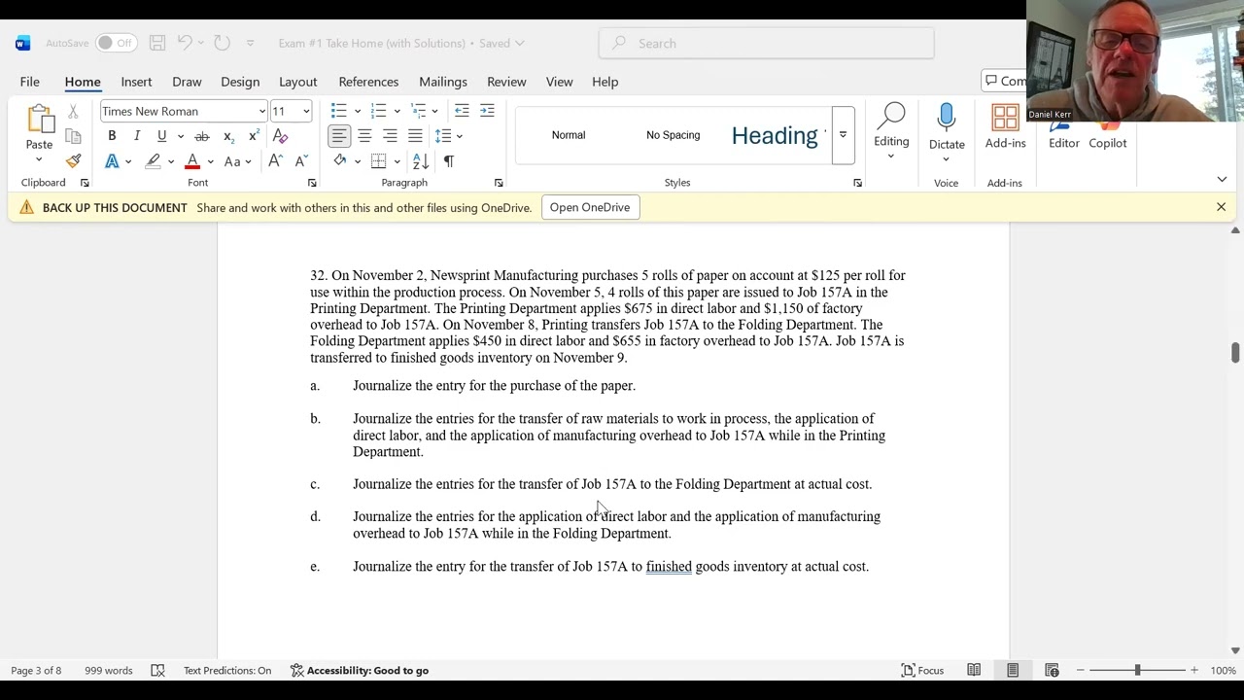Switch to Read Mode view
1244x700 pixels.
(974, 670)
